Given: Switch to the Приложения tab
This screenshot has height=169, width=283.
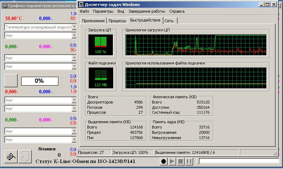Looking at the screenshot, I should 93,21.
